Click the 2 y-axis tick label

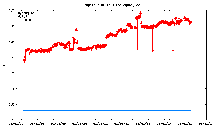pos(13,120)
